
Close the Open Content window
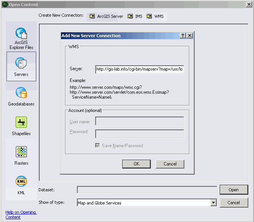pos(249,4)
